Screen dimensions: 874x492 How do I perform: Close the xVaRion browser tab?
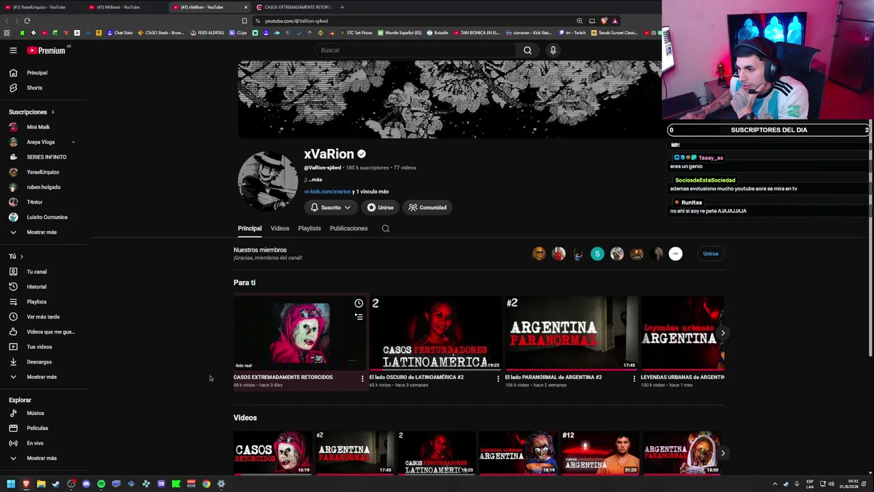245,7
